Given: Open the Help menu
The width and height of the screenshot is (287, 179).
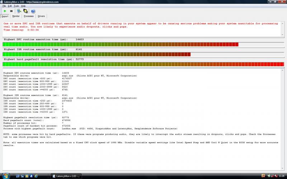Looking at the screenshot, I should pyautogui.click(x=23, y=6).
